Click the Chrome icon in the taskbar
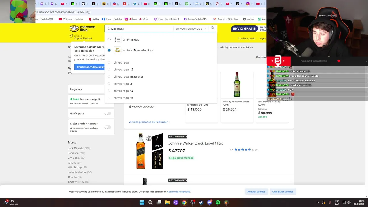 coord(184,202)
